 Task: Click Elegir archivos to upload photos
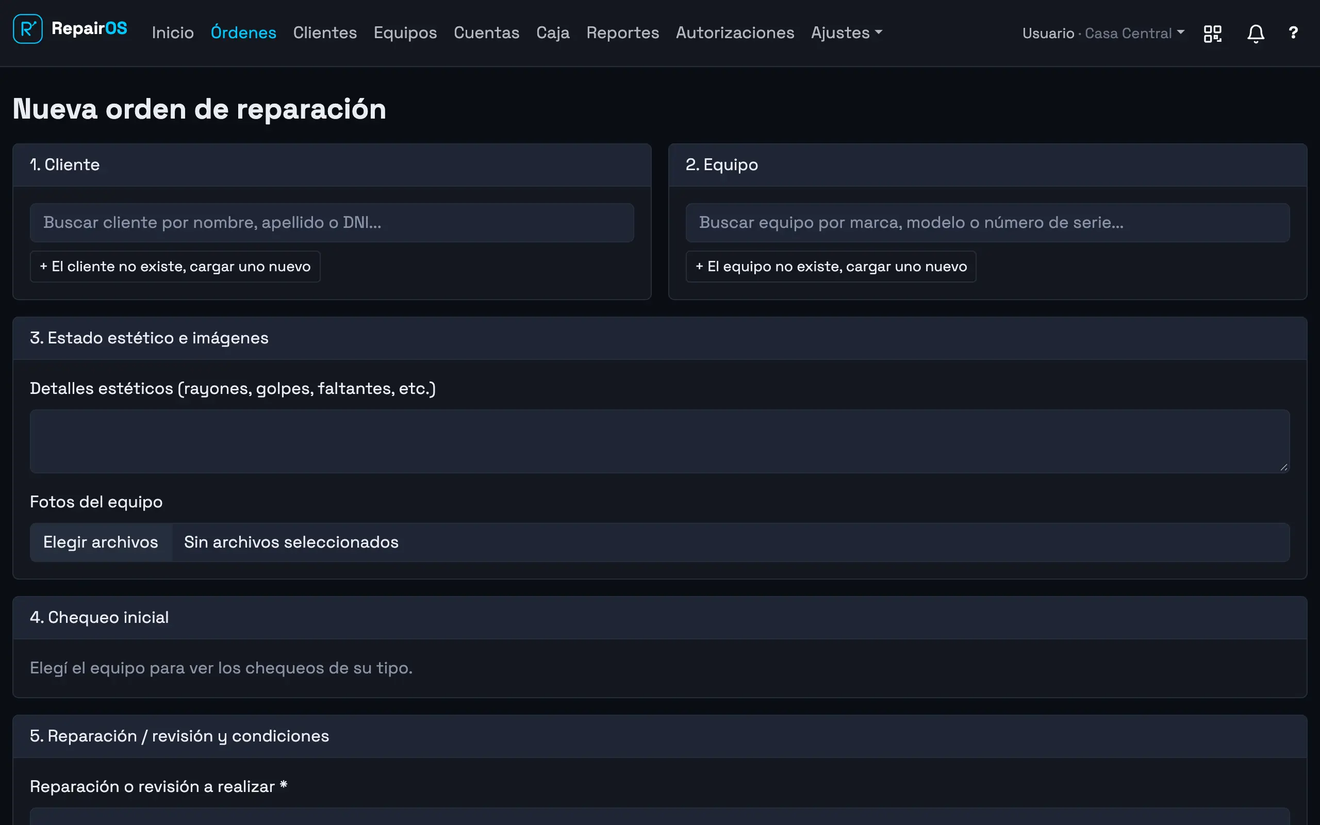tap(101, 542)
